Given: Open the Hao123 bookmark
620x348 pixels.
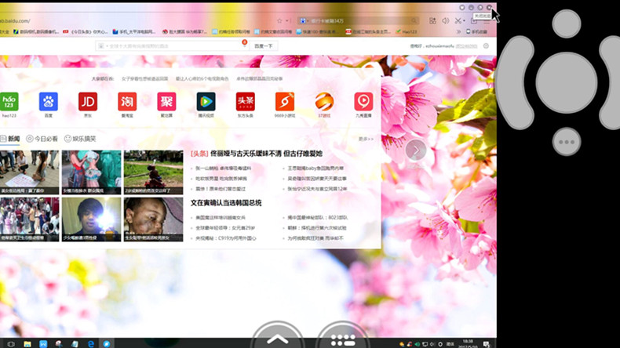Looking at the screenshot, I should point(407,31).
